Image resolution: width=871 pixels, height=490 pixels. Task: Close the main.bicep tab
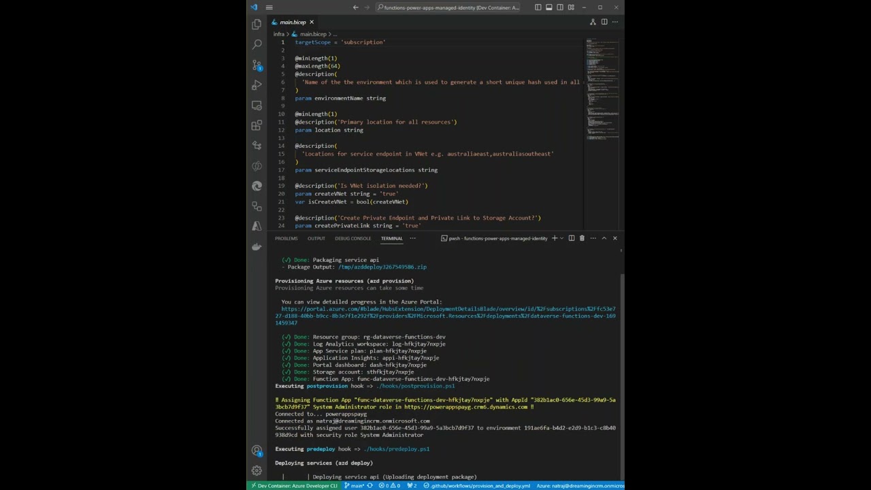312,22
